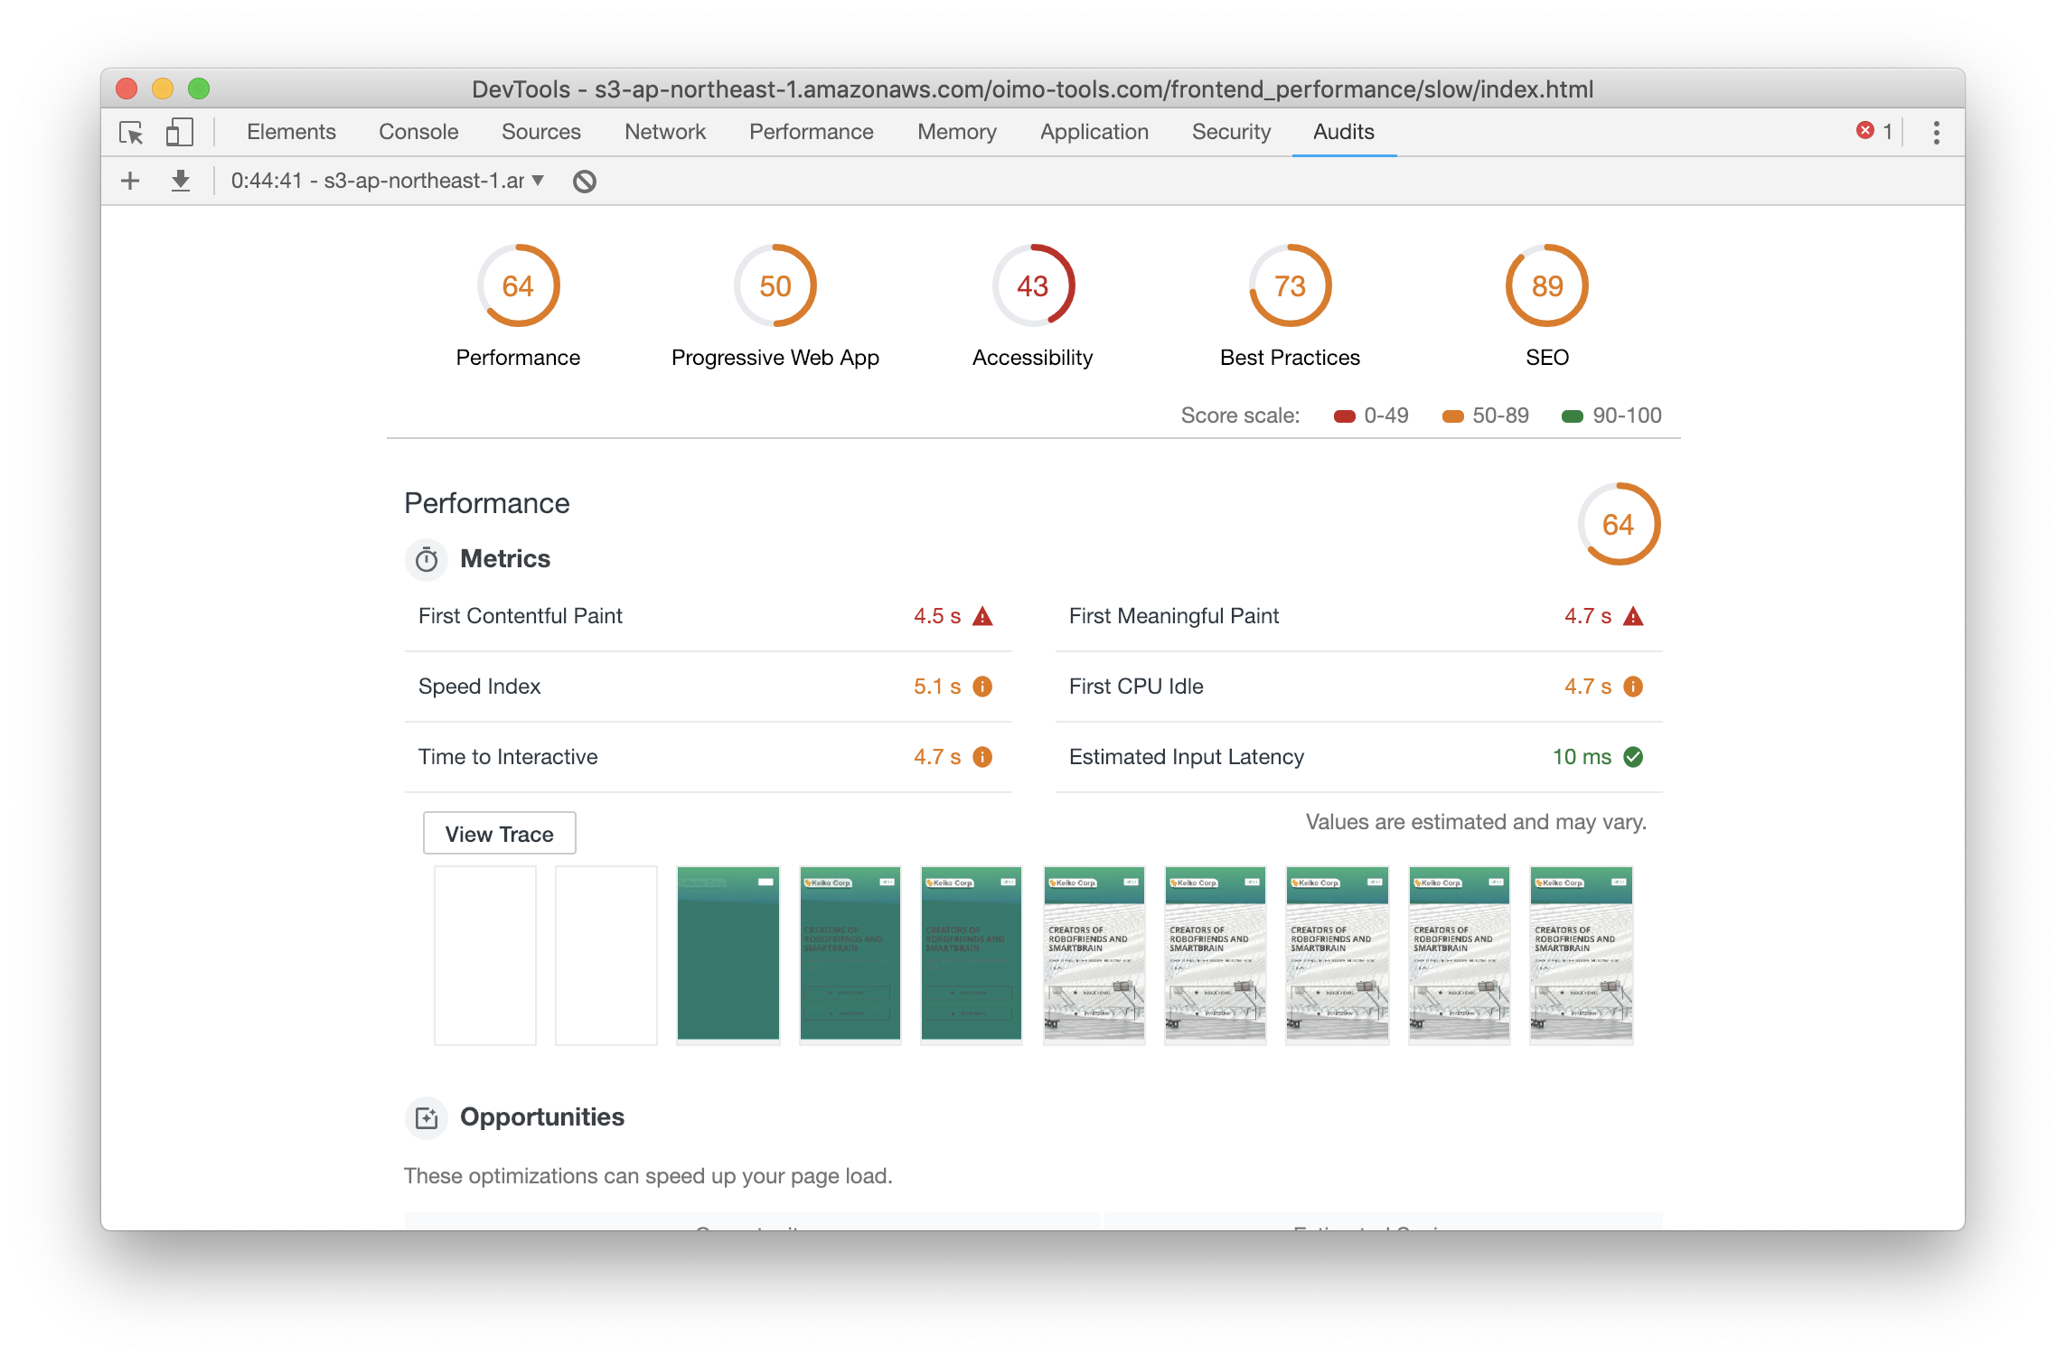Viewport: 2066px width, 1364px height.
Task: Click the green 90-100 score scale swatch
Action: point(1573,416)
